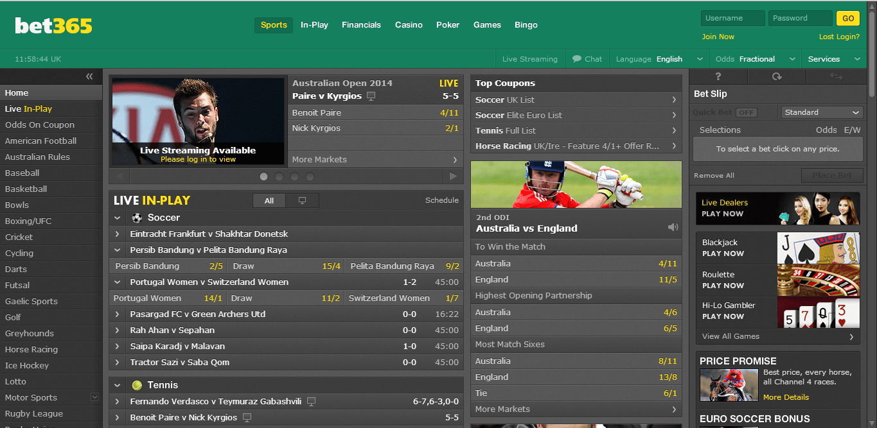Image resolution: width=877 pixels, height=428 pixels.
Task: Expand Pasargad FC v Green Archers Utd
Action: click(x=118, y=314)
